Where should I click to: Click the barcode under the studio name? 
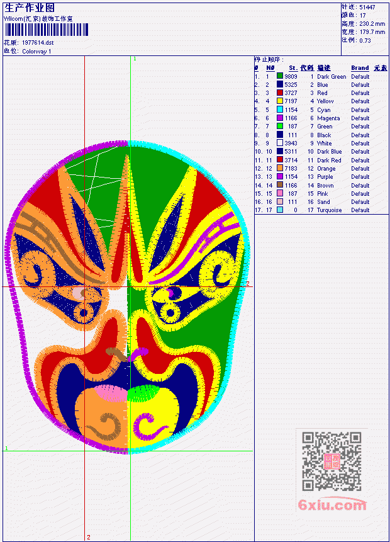[x=47, y=30]
